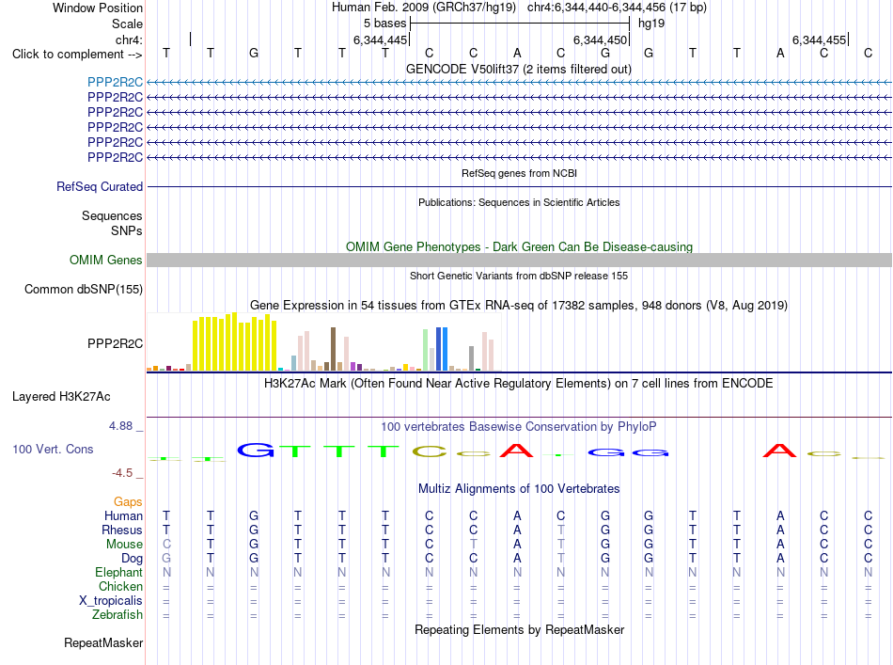Click the X_tropicalis alignment row label

(x=111, y=601)
